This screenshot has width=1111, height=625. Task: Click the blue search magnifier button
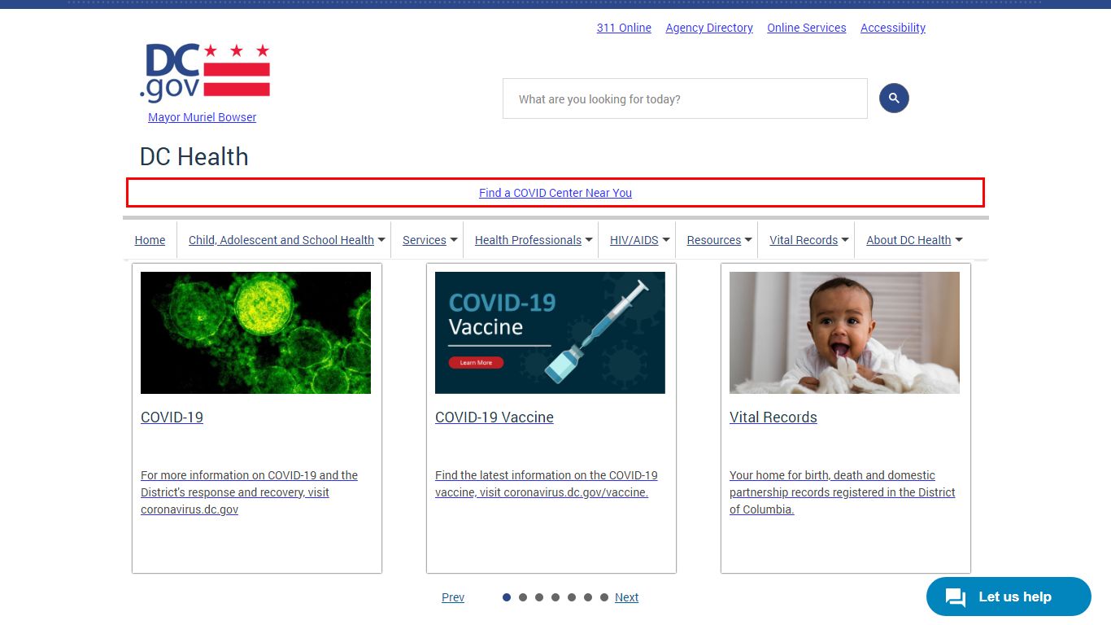point(894,98)
